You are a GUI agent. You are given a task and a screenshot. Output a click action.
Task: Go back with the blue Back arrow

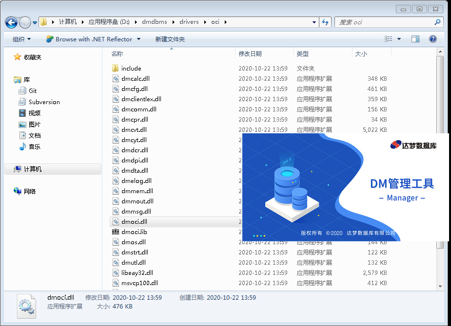[12, 22]
